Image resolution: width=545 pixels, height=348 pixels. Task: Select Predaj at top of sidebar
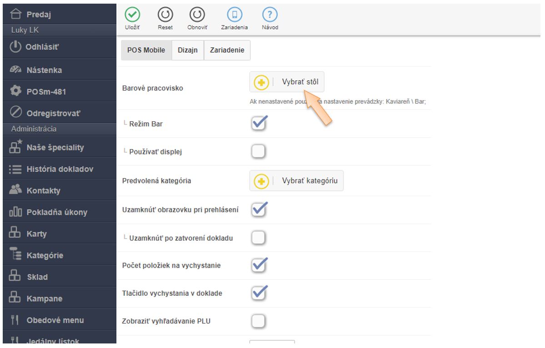coord(39,15)
